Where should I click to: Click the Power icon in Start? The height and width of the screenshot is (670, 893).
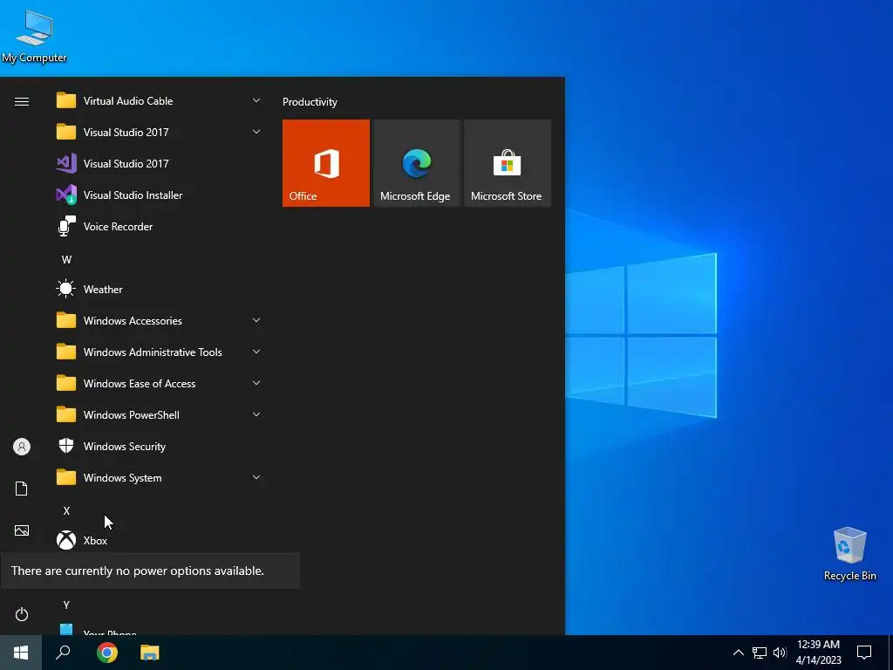pyautogui.click(x=22, y=614)
